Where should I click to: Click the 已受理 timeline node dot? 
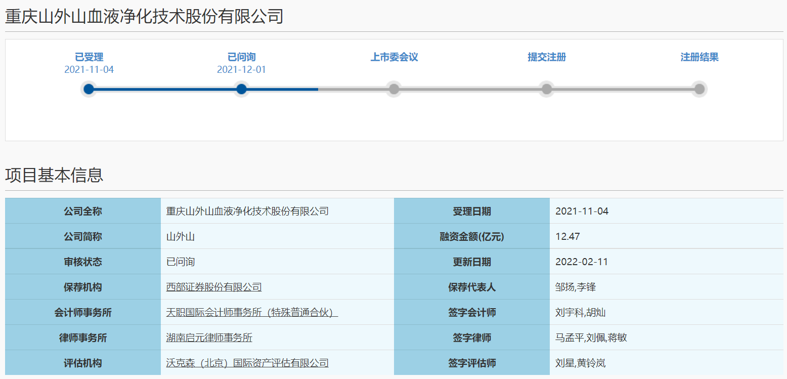(x=89, y=89)
